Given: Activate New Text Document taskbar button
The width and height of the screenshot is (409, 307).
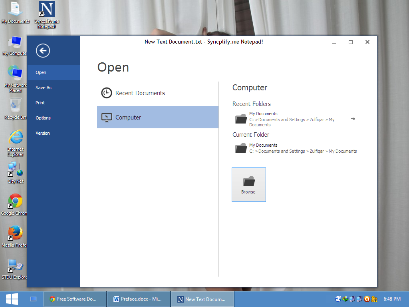Looking at the screenshot, I should point(203,299).
